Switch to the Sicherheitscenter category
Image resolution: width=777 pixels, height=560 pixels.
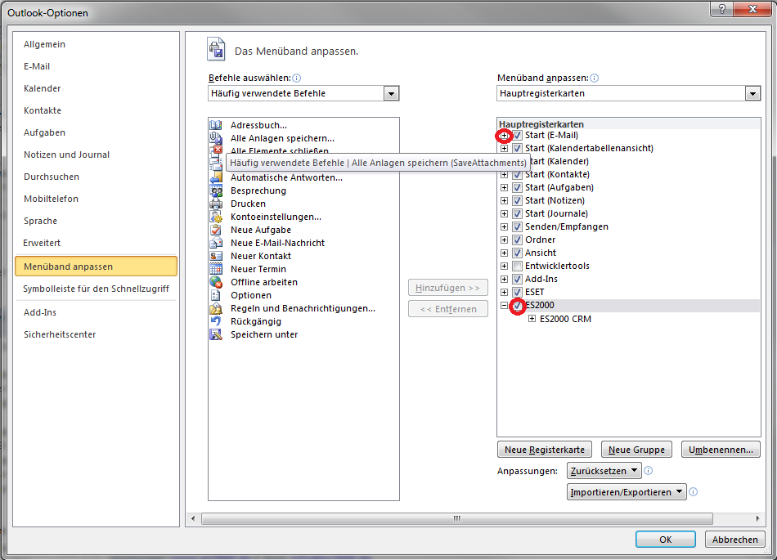click(x=60, y=334)
